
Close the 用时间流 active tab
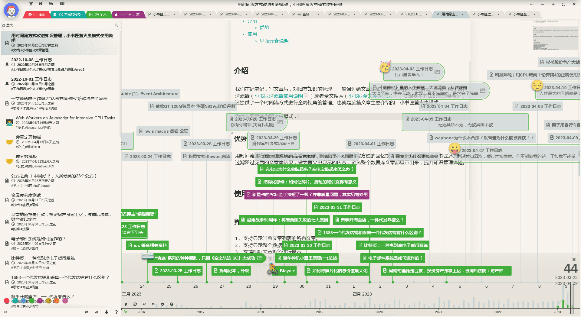[x=462, y=14]
